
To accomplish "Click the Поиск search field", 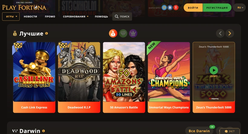I will (x=122, y=17).
